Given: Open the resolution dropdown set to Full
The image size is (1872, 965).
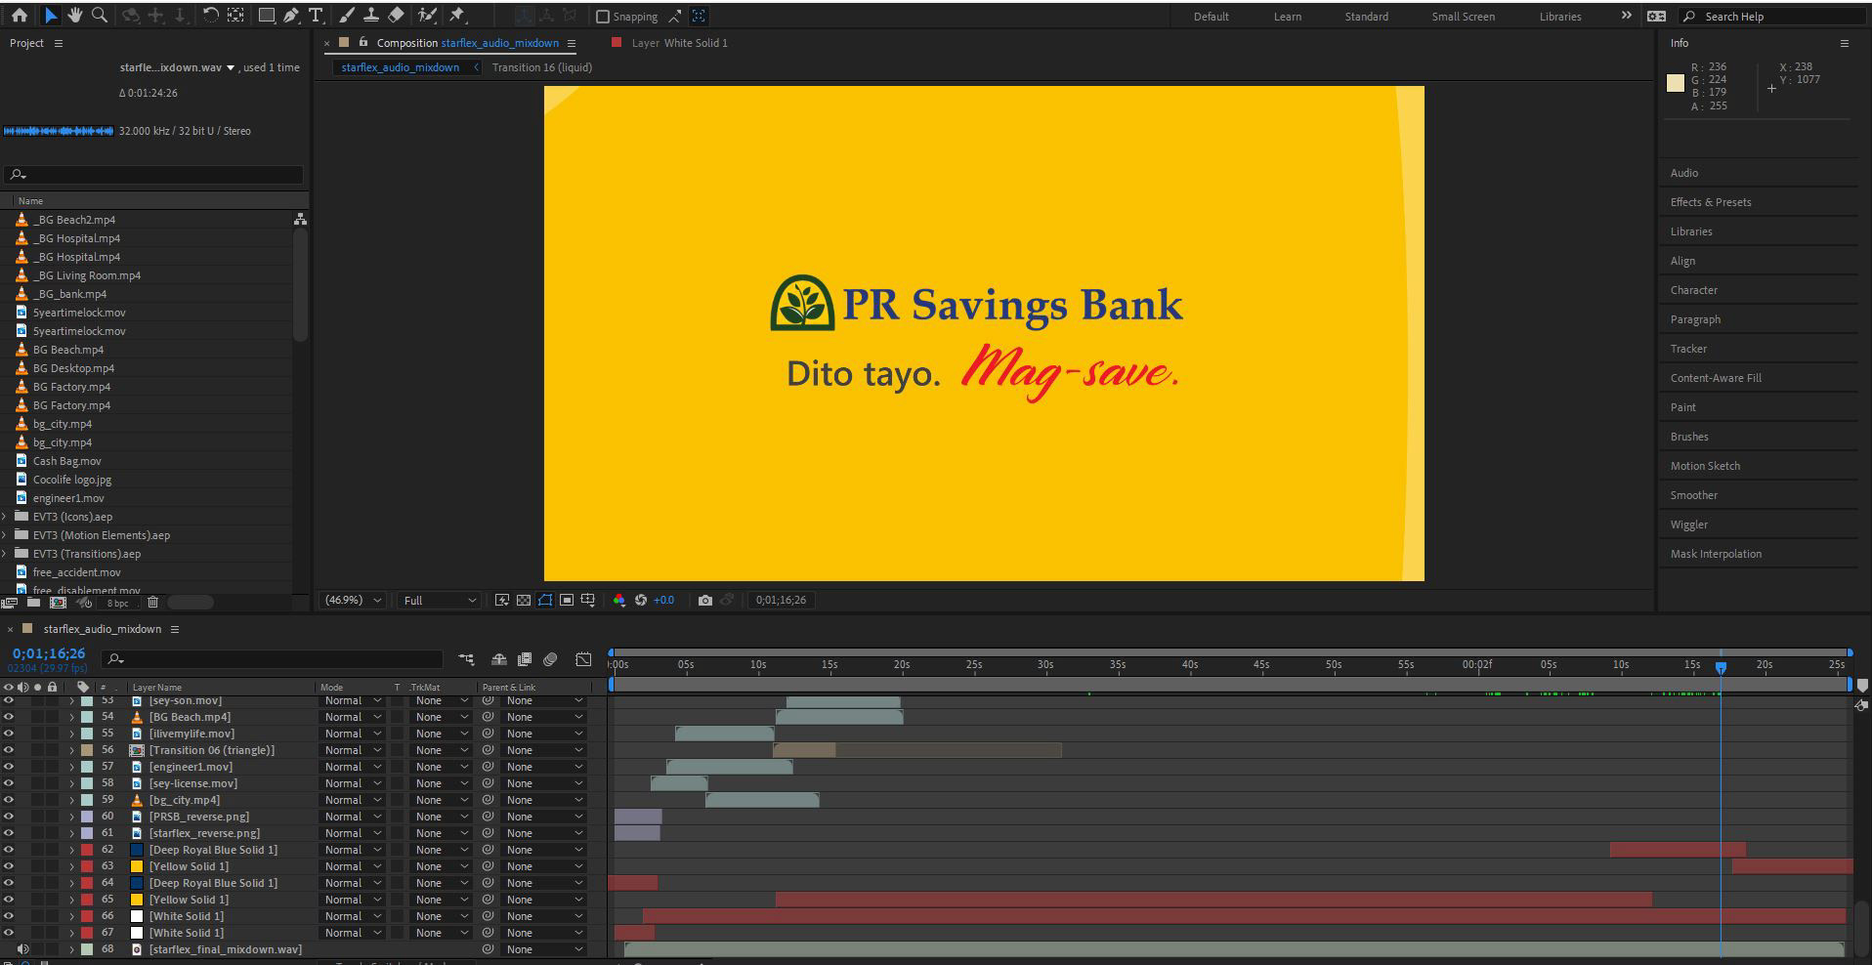Looking at the screenshot, I should [x=440, y=600].
